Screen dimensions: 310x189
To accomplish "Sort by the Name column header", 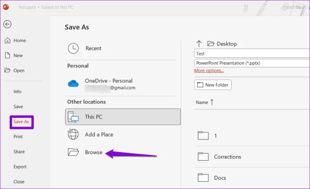I will [202, 102].
